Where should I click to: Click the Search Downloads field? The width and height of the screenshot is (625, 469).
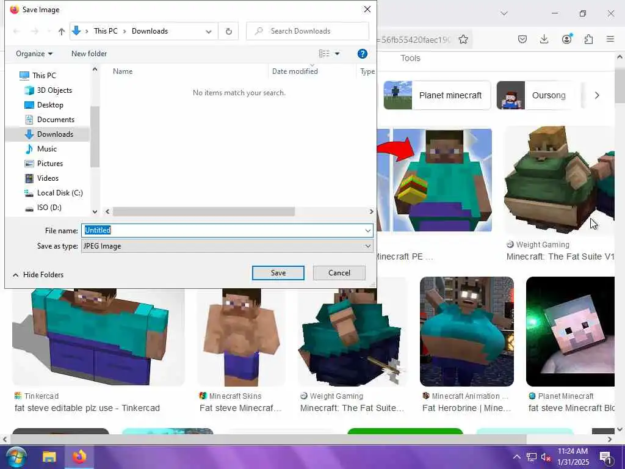308,31
